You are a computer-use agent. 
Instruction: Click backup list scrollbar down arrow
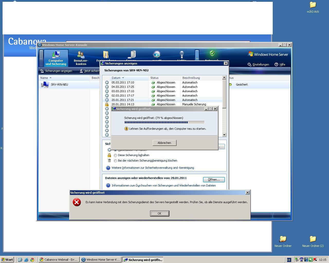(x=224, y=135)
